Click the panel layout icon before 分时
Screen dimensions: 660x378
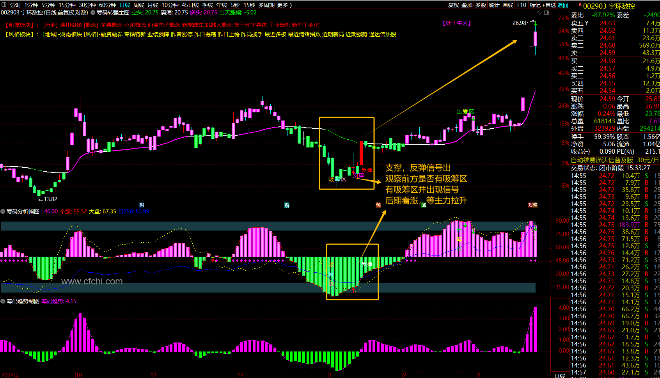point(4,5)
